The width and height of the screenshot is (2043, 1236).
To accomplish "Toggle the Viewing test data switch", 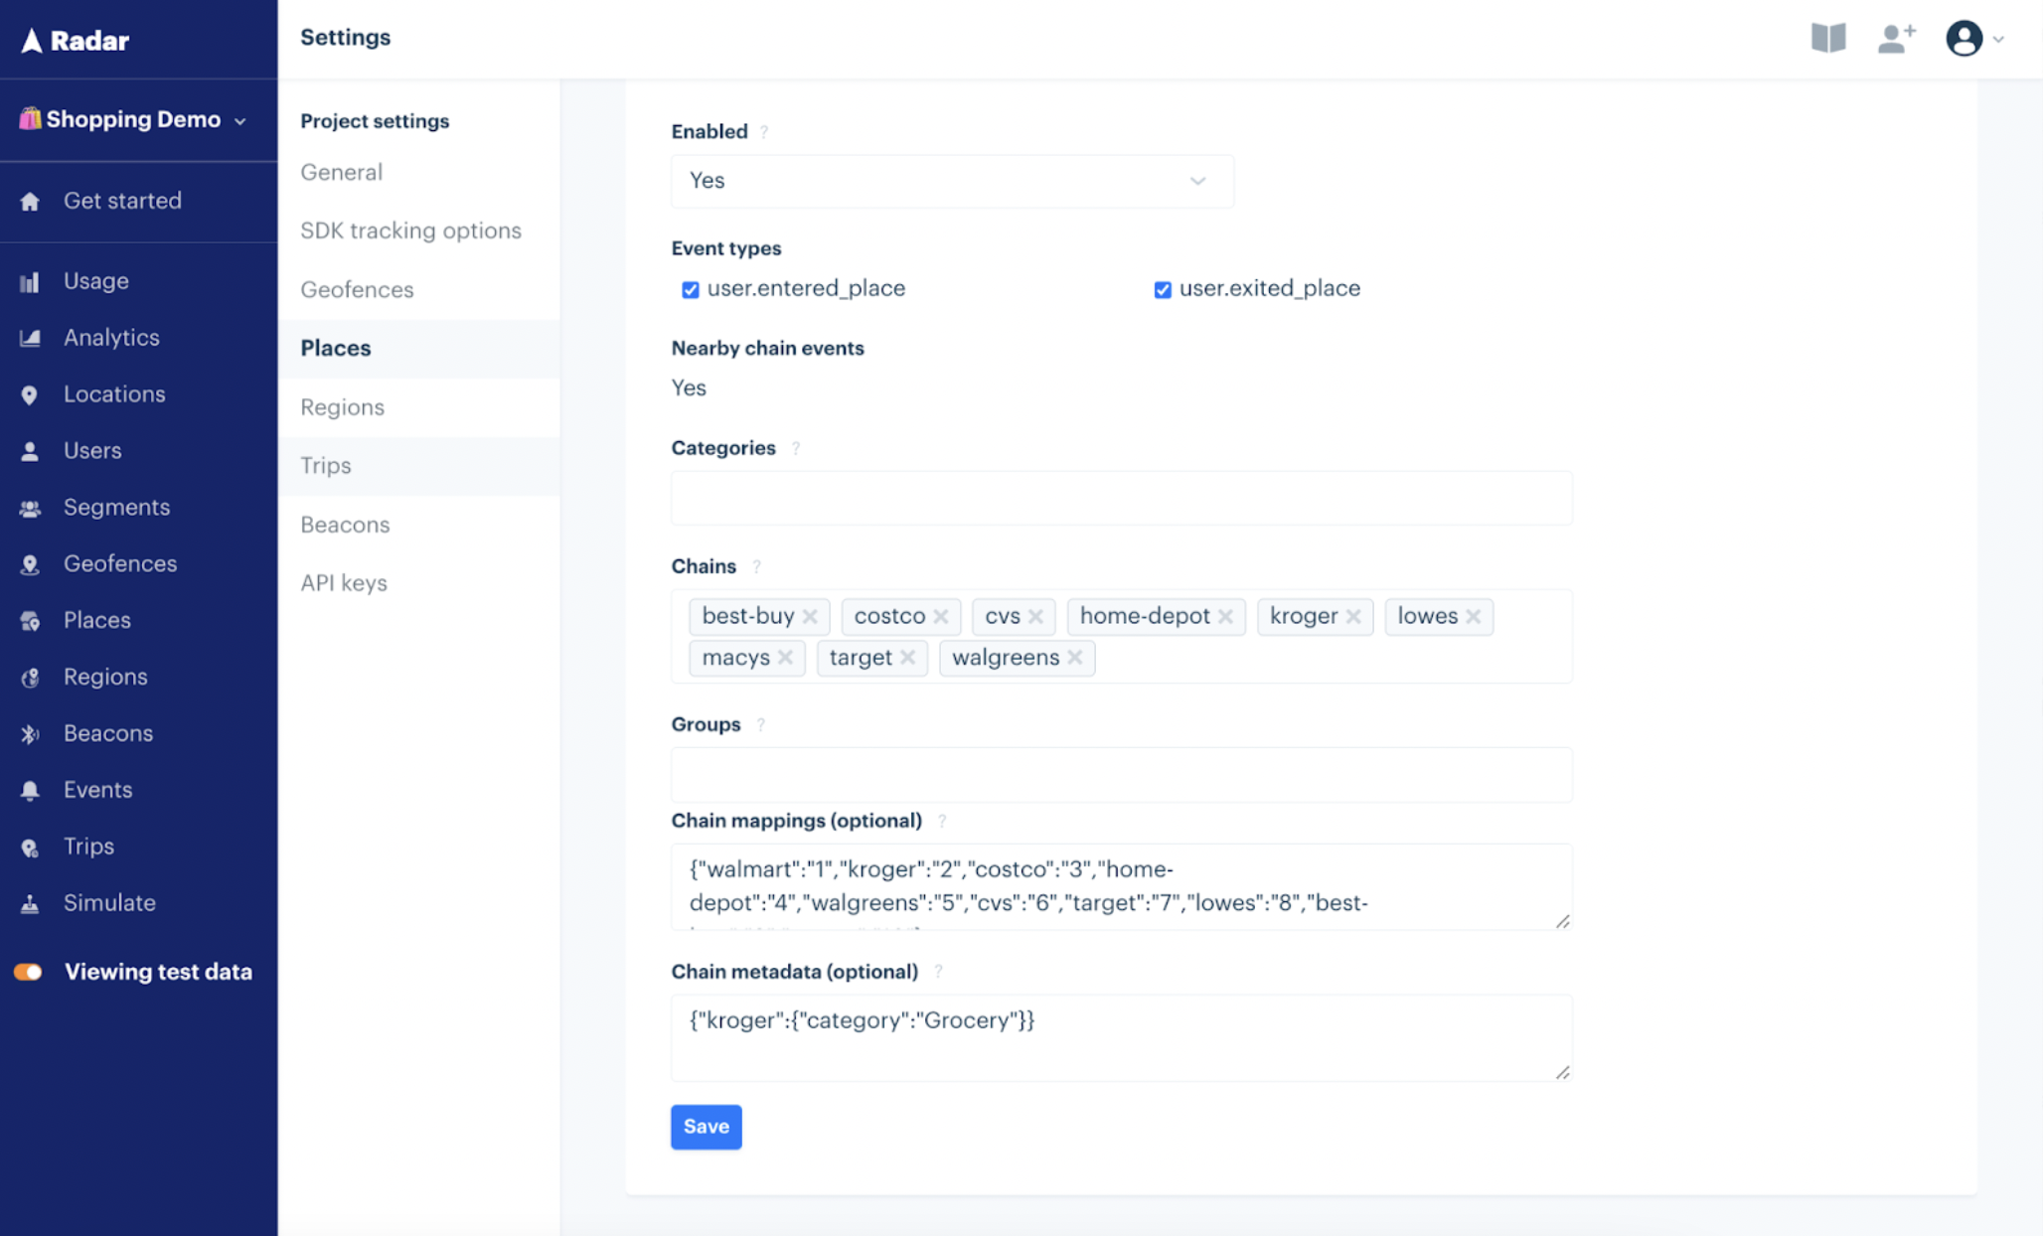I will 29,972.
